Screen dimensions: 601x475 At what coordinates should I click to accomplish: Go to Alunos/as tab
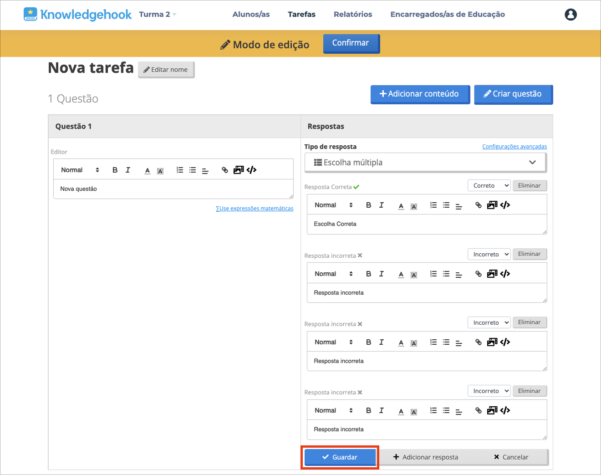(251, 15)
